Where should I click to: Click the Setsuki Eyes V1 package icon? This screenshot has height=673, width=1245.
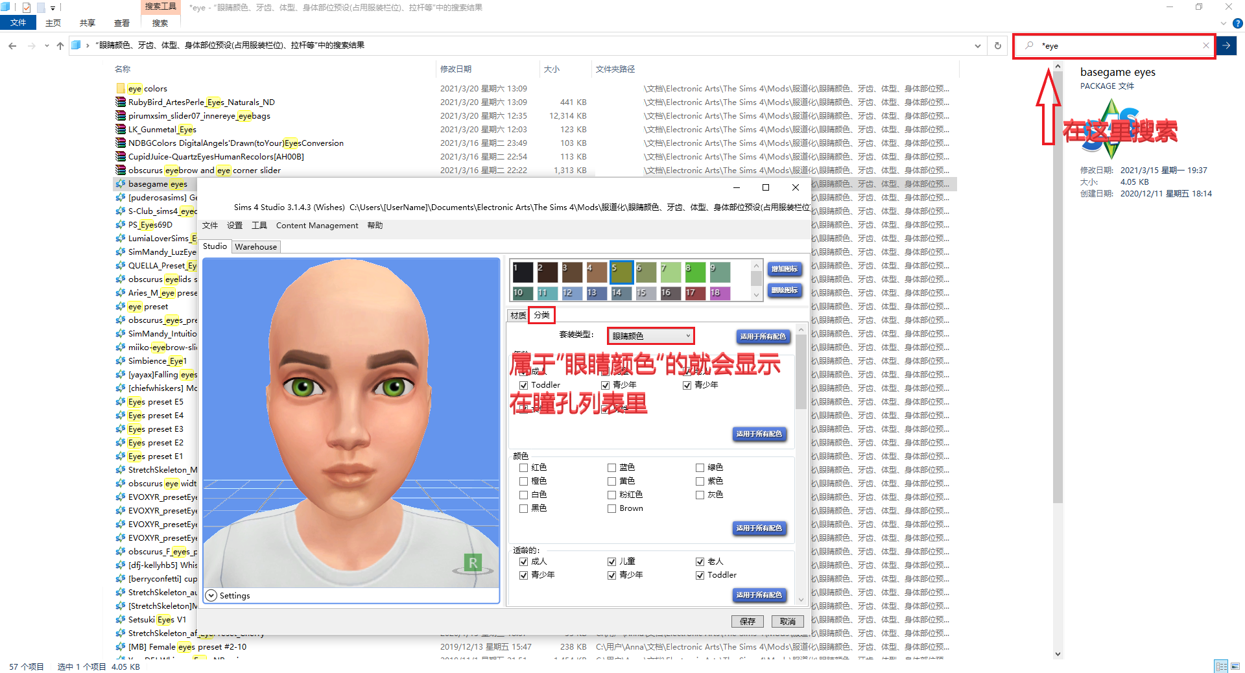pyautogui.click(x=121, y=619)
